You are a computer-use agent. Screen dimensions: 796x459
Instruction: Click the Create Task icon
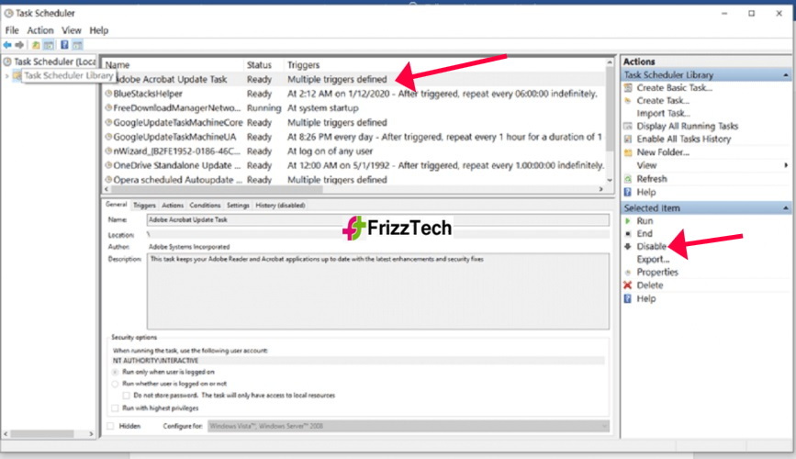tap(628, 101)
